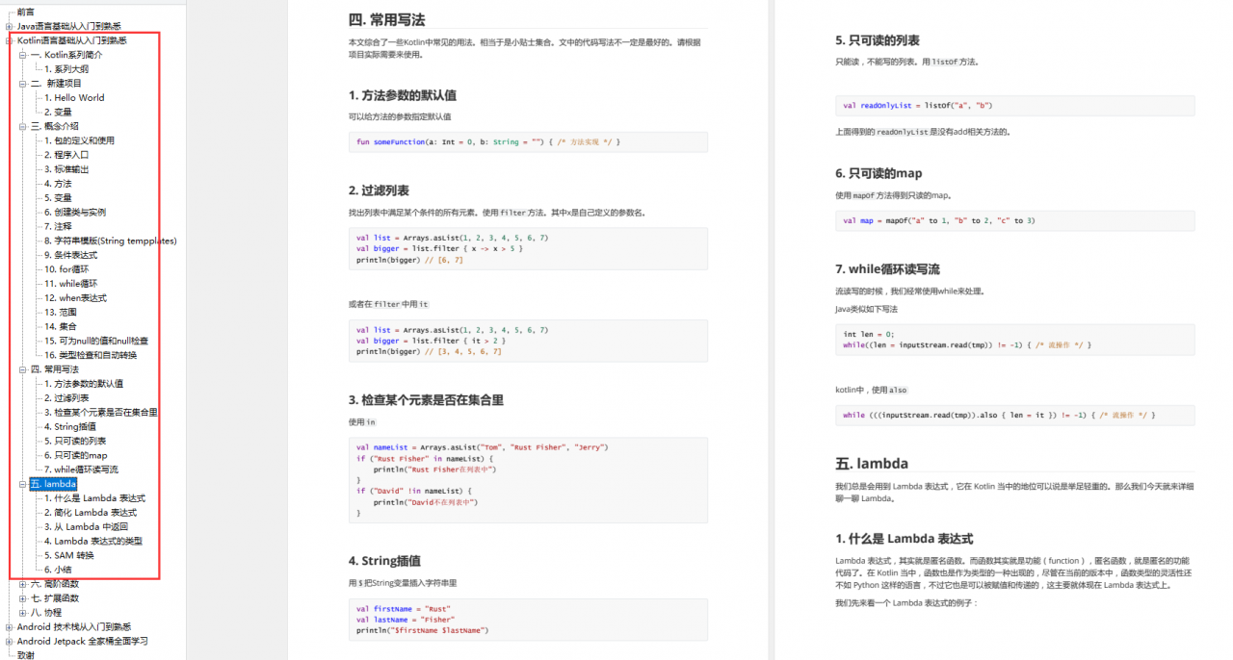Screen dimensions: 1233x660
Task: Collapse the "五. lambda" section
Action: click(21, 483)
